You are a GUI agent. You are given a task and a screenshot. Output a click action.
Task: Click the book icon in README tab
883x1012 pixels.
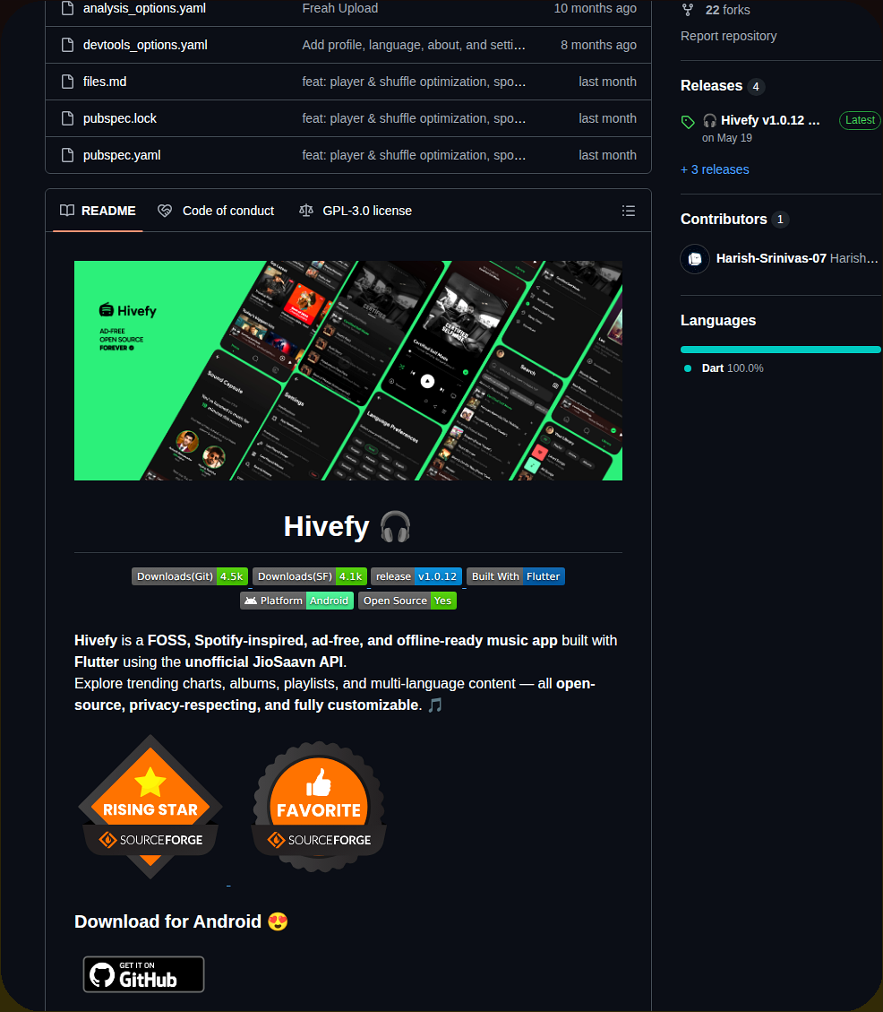(67, 211)
